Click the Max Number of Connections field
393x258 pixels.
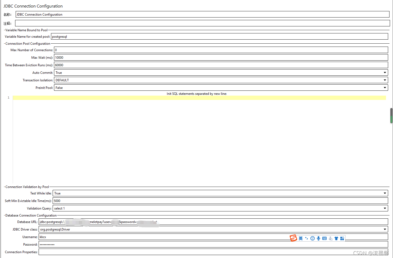tap(221, 50)
